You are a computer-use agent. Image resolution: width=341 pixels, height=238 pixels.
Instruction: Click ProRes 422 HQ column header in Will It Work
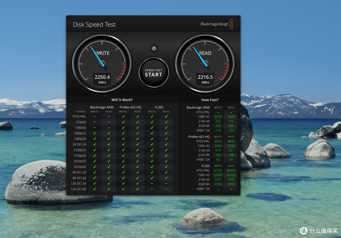(x=130, y=107)
